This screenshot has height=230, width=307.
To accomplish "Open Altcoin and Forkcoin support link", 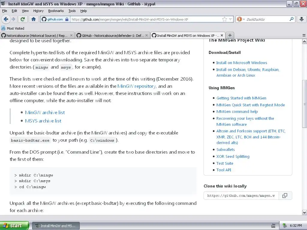I will 251,137.
